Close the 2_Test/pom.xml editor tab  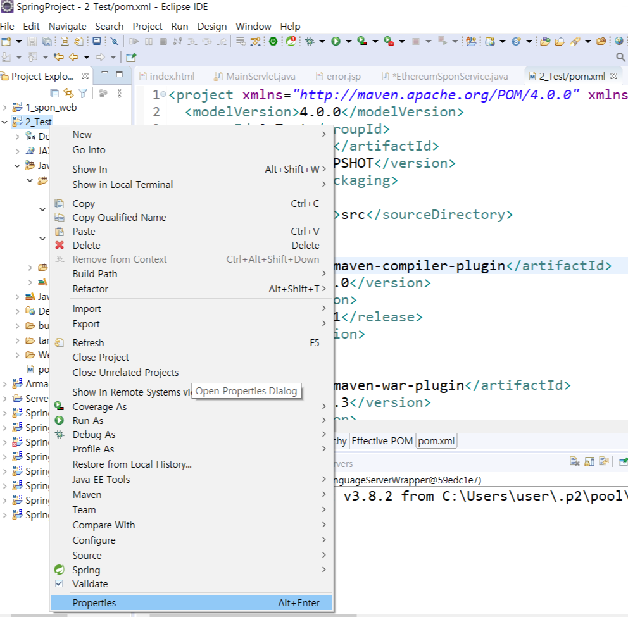[x=613, y=76]
